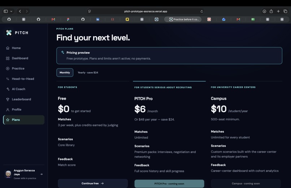This screenshot has height=188, width=291.
Task: Click 'Core library' text
Action: [x=66, y=145]
